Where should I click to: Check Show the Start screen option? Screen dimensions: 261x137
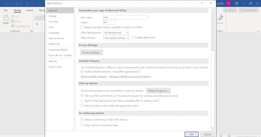[82, 106]
